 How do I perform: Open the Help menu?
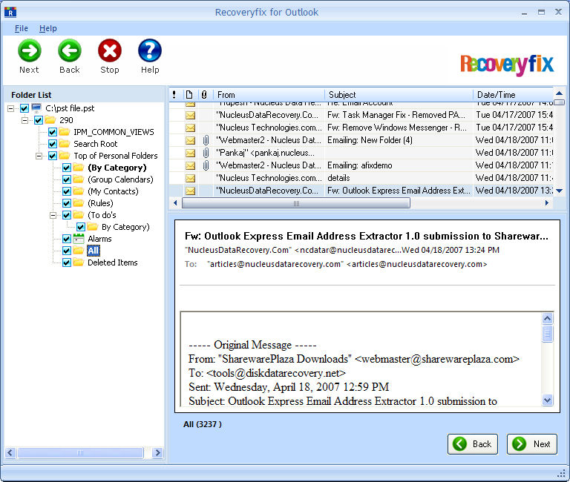click(x=48, y=28)
